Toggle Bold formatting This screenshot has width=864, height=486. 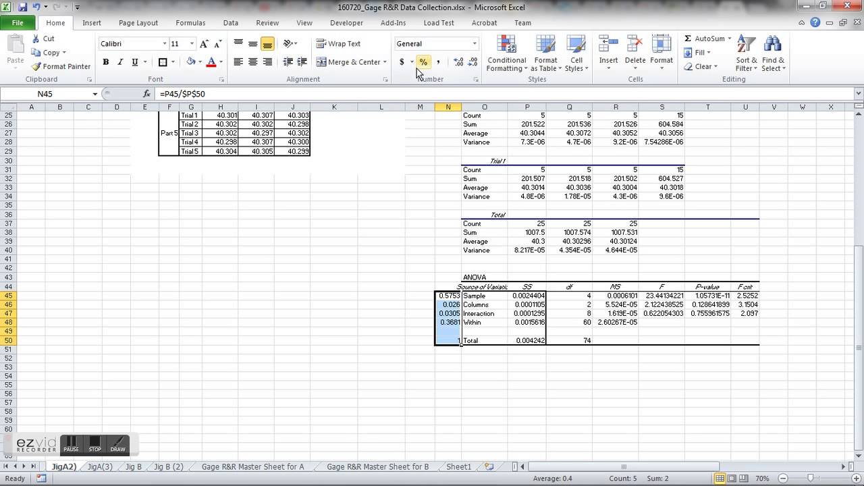pyautogui.click(x=106, y=62)
